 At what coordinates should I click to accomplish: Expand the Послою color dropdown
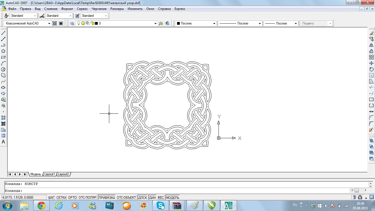click(x=214, y=24)
